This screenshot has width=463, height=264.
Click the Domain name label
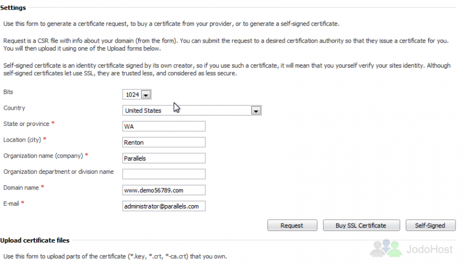coord(21,188)
